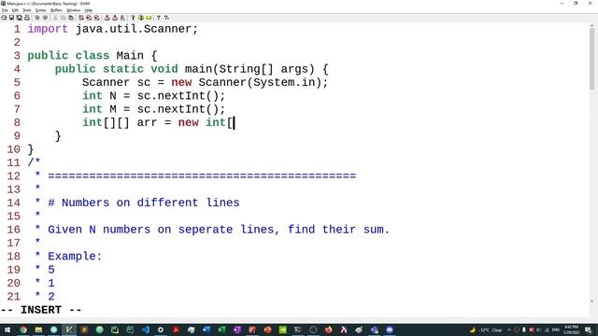Click the Load Session toolbar icon
This screenshot has width=598, height=336.
(x=107, y=18)
